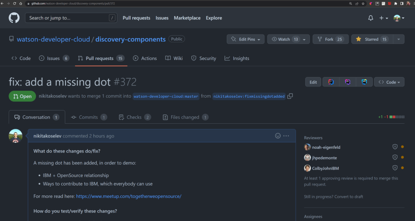Click the browser back arrow
The width and height of the screenshot is (415, 221).
[x=2, y=3]
